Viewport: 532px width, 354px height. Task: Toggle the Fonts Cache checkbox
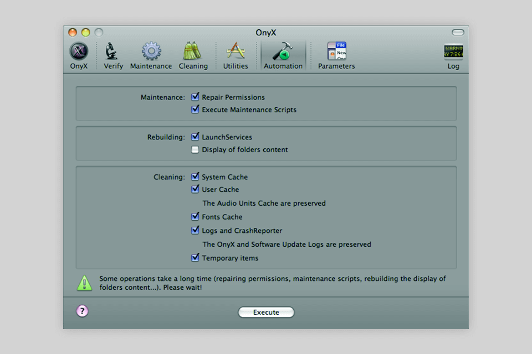click(195, 216)
